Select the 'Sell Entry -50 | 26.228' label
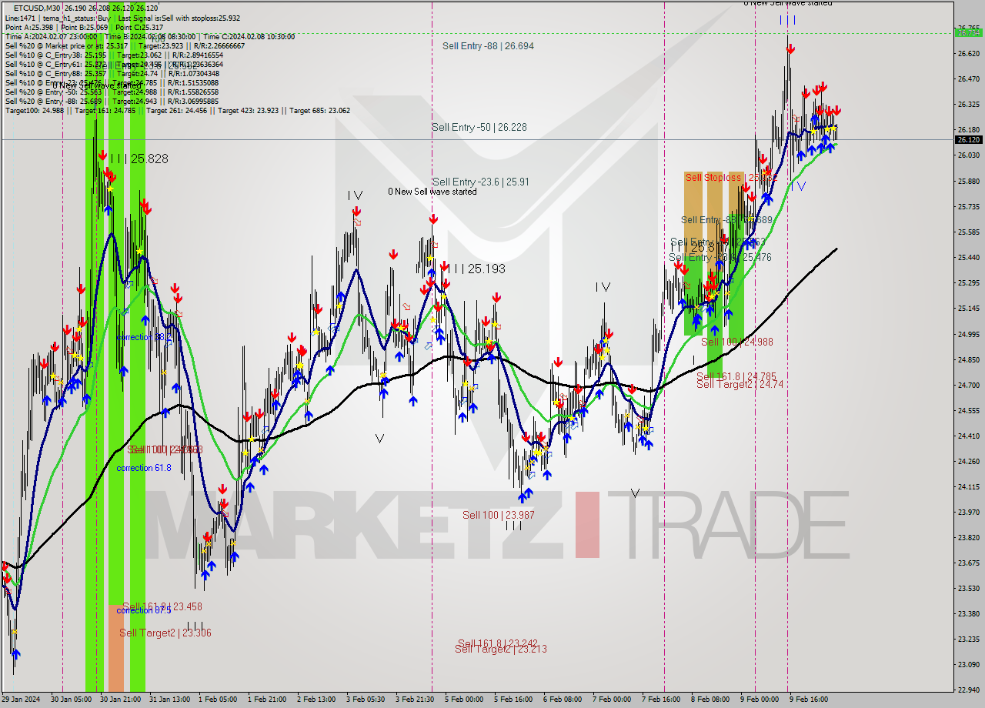Viewport: 985px width, 708px height. 479,127
